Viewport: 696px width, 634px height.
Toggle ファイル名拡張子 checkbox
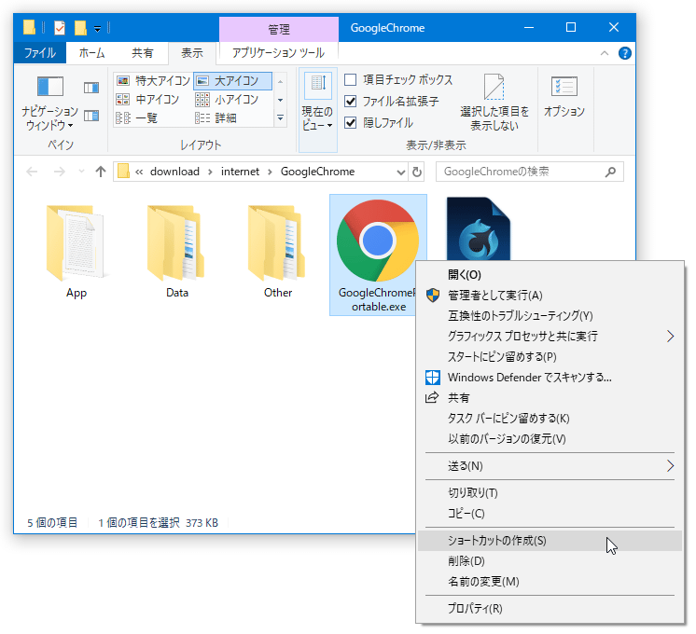[350, 101]
